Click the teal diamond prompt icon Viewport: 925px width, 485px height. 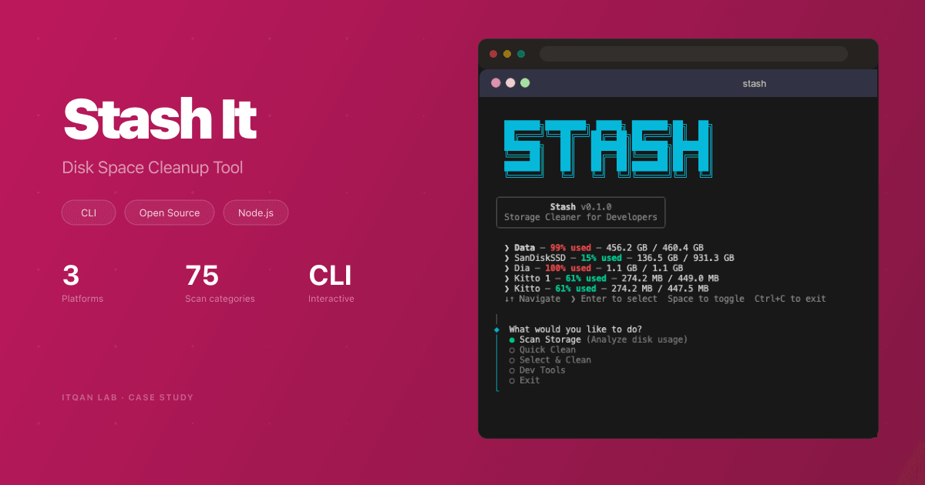pyautogui.click(x=497, y=329)
